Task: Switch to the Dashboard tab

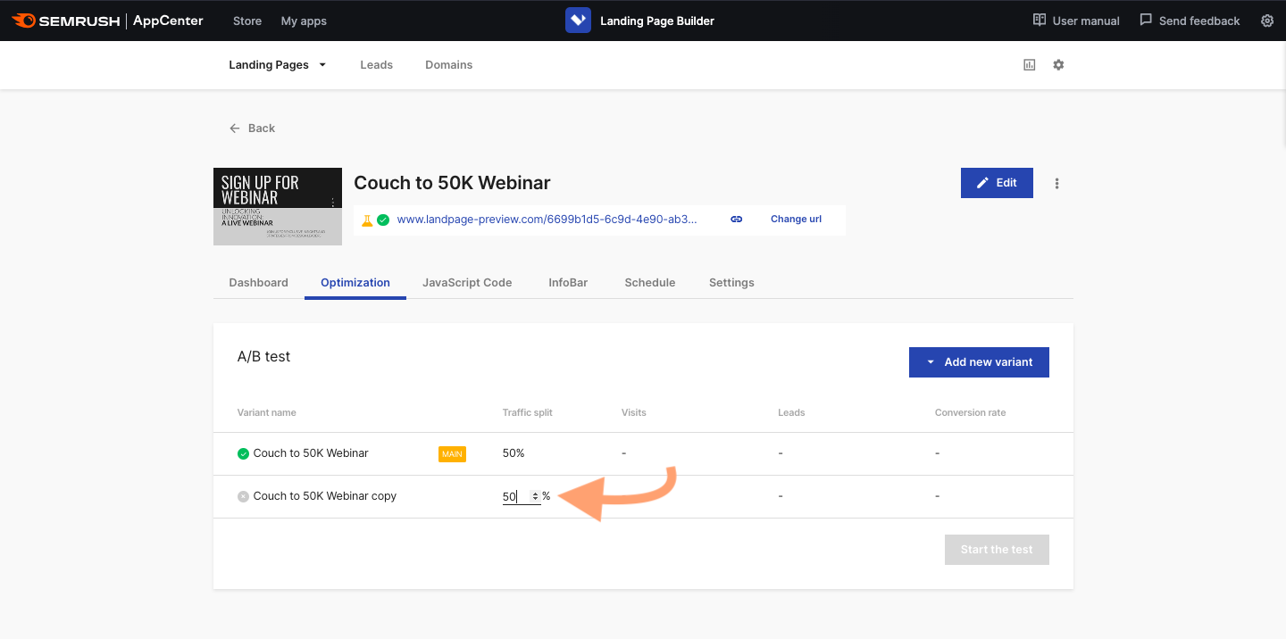Action: pos(258,282)
